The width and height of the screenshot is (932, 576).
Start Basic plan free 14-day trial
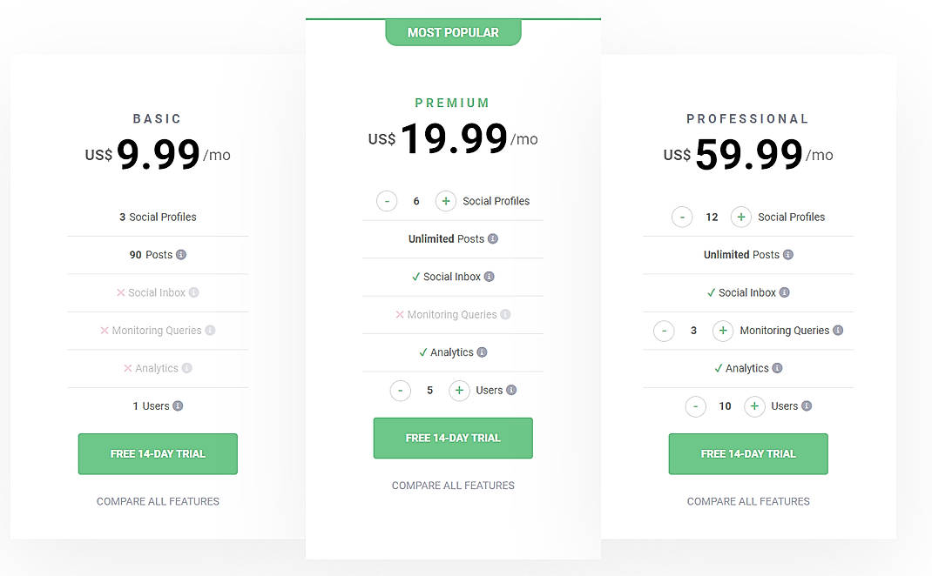[158, 454]
